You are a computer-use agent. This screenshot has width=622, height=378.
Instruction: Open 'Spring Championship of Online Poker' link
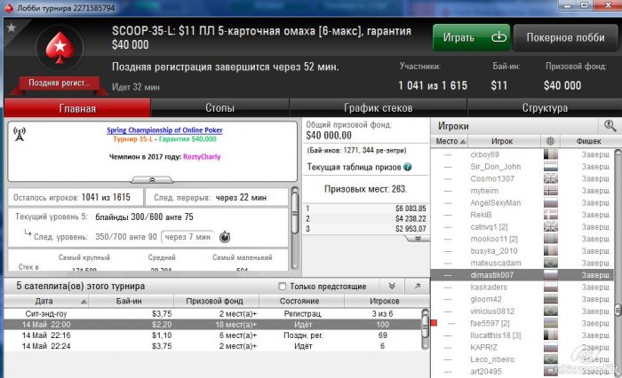[x=164, y=130]
